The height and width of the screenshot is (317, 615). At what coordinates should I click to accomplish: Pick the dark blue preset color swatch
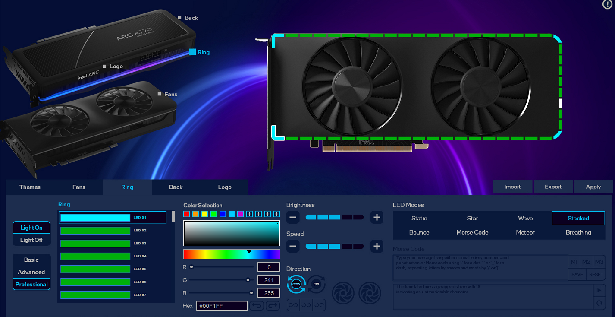click(223, 214)
